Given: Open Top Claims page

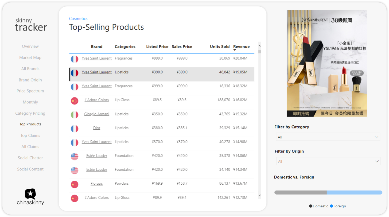Looking at the screenshot, I should [x=30, y=135].
